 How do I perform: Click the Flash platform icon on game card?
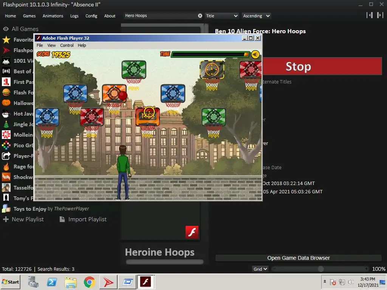[x=192, y=232]
